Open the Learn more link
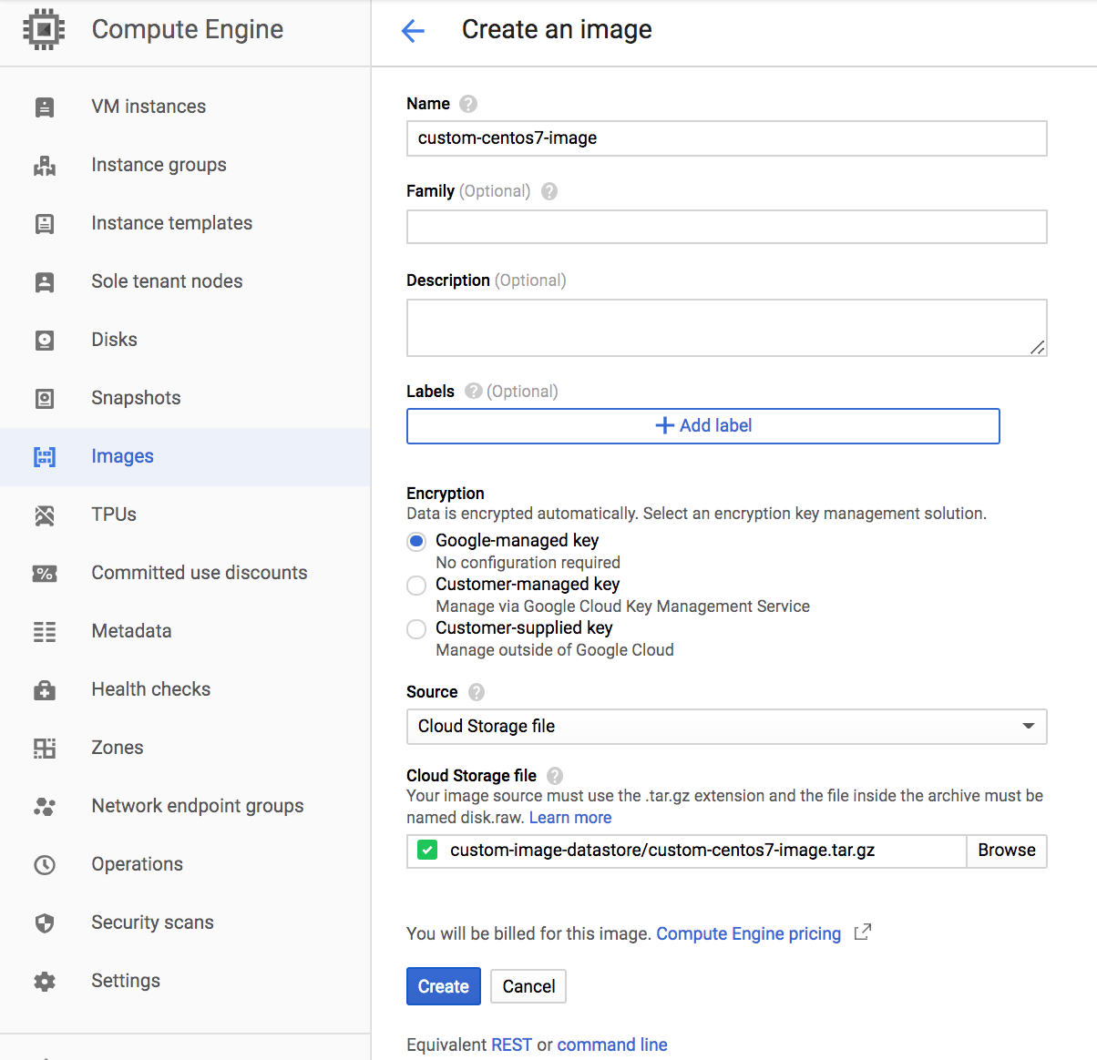 [570, 818]
